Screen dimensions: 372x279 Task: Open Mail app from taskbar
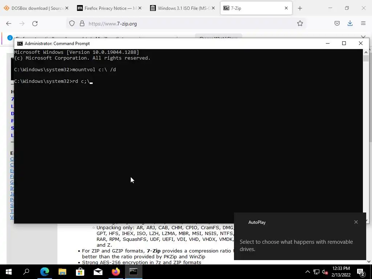[98, 272]
